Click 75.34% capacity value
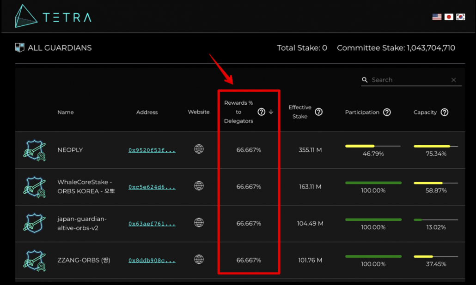This screenshot has height=285, width=476. (436, 154)
